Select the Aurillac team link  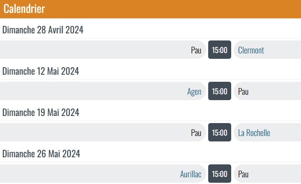(x=191, y=174)
